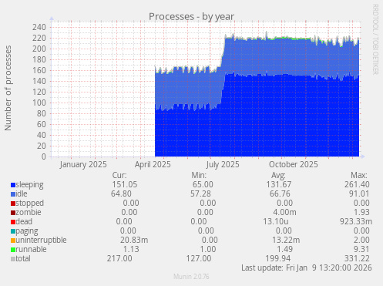
Task: Click the 'Min:' column header
Action: (199, 175)
